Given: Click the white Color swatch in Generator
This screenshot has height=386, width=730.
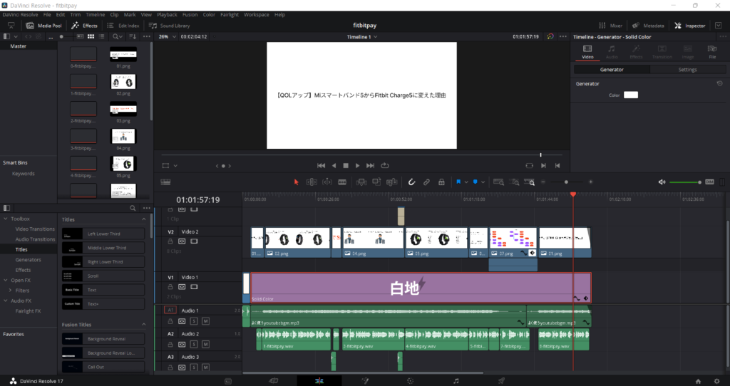Looking at the screenshot, I should [631, 95].
